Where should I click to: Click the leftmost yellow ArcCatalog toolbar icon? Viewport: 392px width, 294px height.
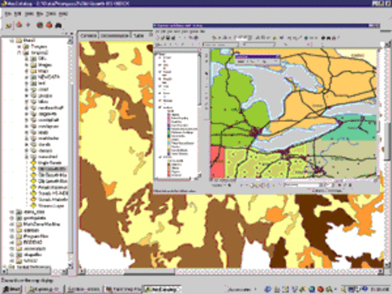point(9,25)
